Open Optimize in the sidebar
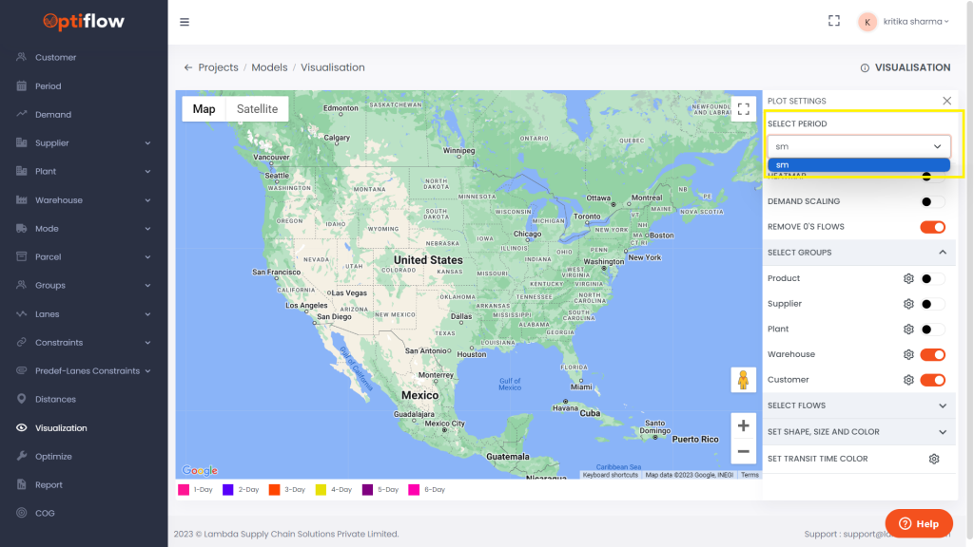 pyautogui.click(x=53, y=457)
